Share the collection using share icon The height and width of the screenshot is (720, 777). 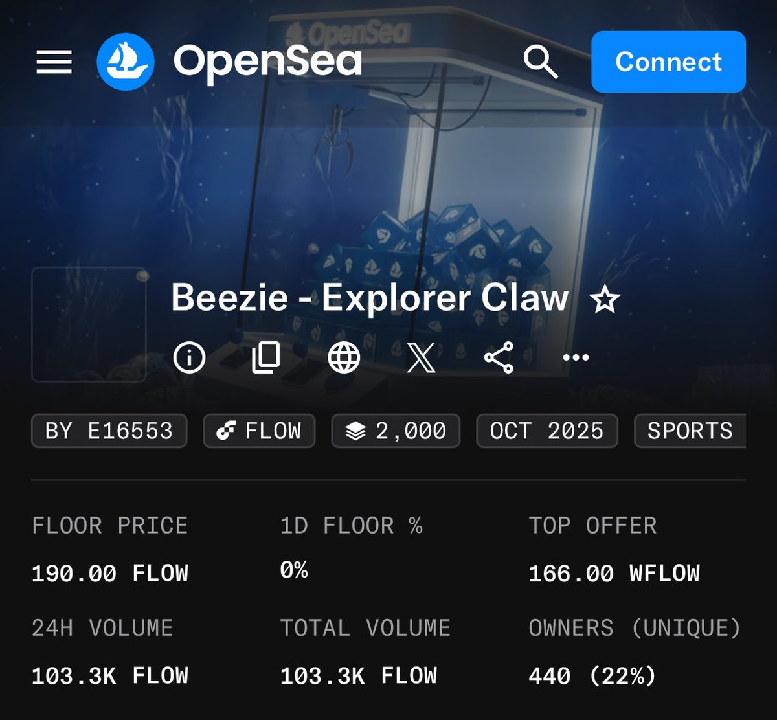pos(499,357)
